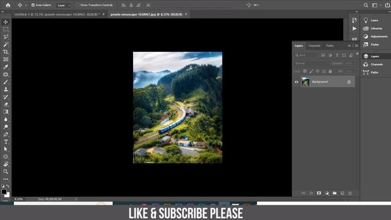Switch to the pexels-senuscape-1658967.jpg tab
Viewport: 391px width, 220px height.
pyautogui.click(x=146, y=15)
